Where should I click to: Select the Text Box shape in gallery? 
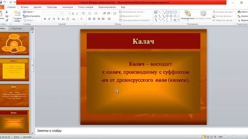pos(156,12)
